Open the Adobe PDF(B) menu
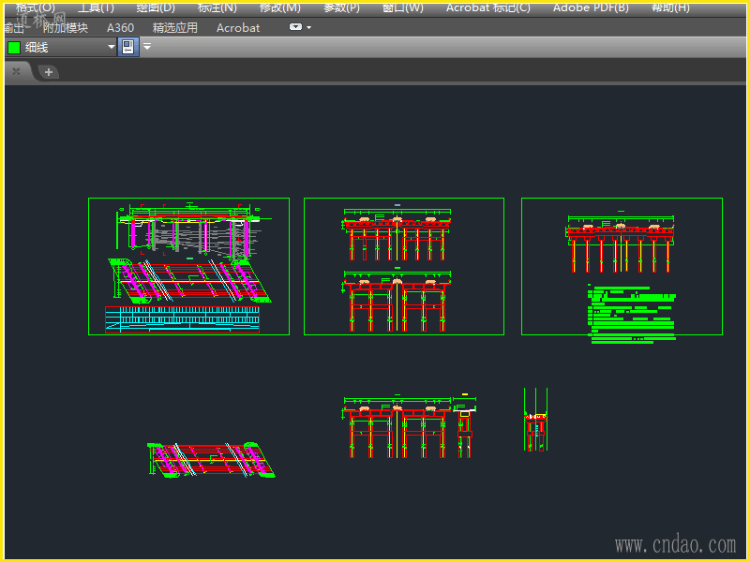Viewport: 750px width, 562px height. tap(591, 7)
